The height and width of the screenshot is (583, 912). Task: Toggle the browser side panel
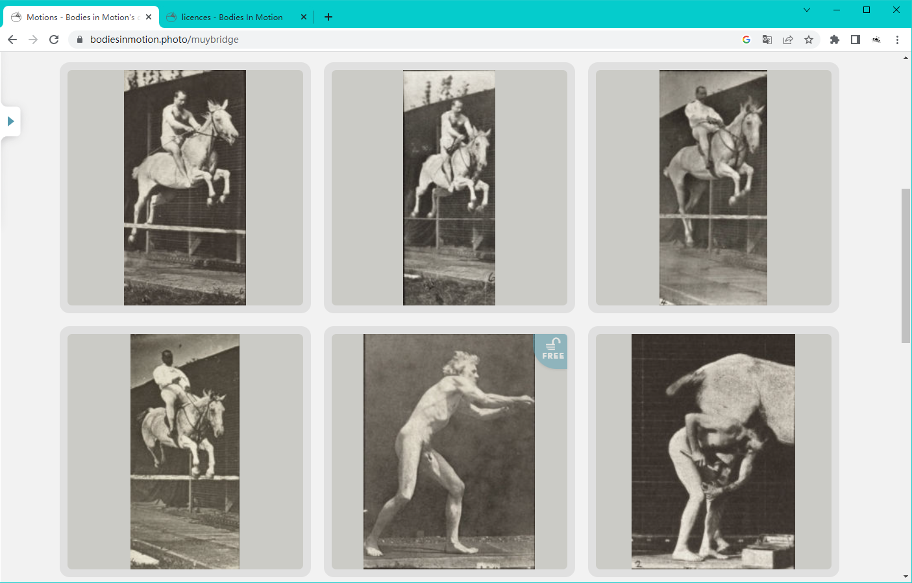[x=856, y=40]
